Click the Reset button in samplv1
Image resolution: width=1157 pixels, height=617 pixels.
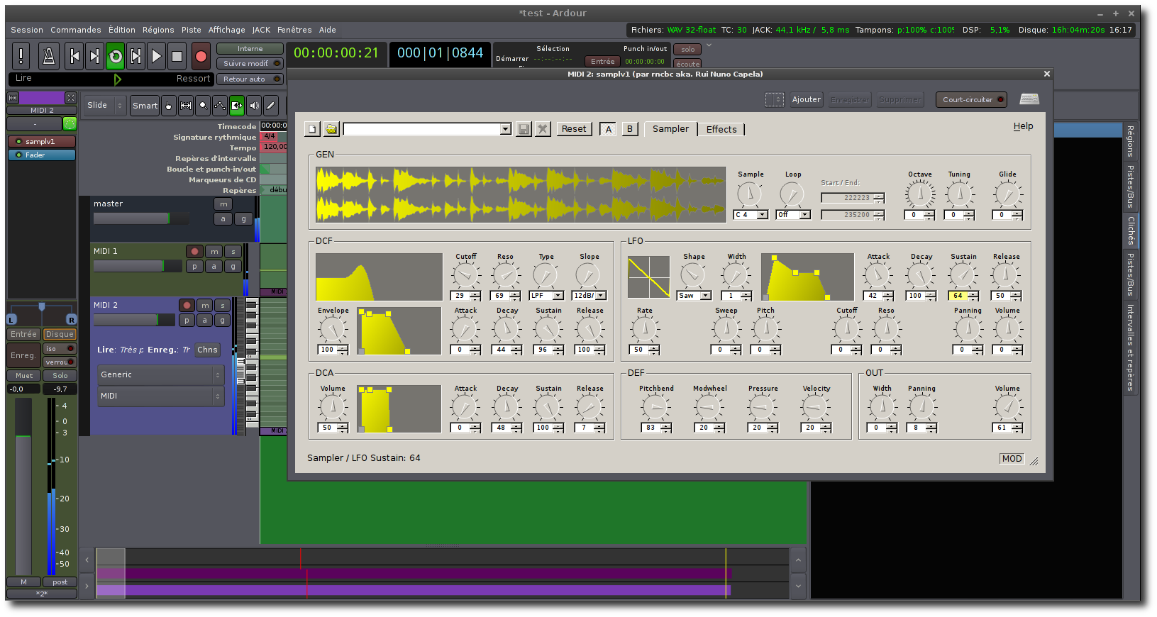pos(573,129)
